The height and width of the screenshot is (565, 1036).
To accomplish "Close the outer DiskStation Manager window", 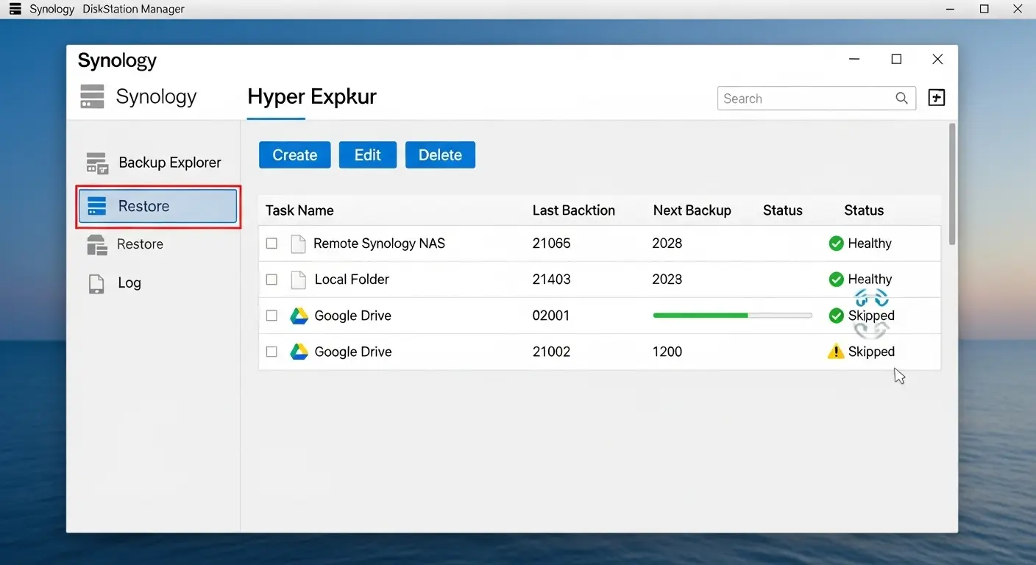I will [x=1018, y=9].
